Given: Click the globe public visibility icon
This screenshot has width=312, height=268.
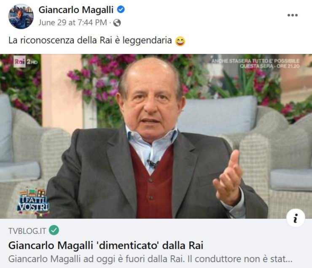Looking at the screenshot, I should tap(117, 23).
